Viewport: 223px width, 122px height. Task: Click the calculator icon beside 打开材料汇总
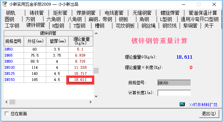182,104
